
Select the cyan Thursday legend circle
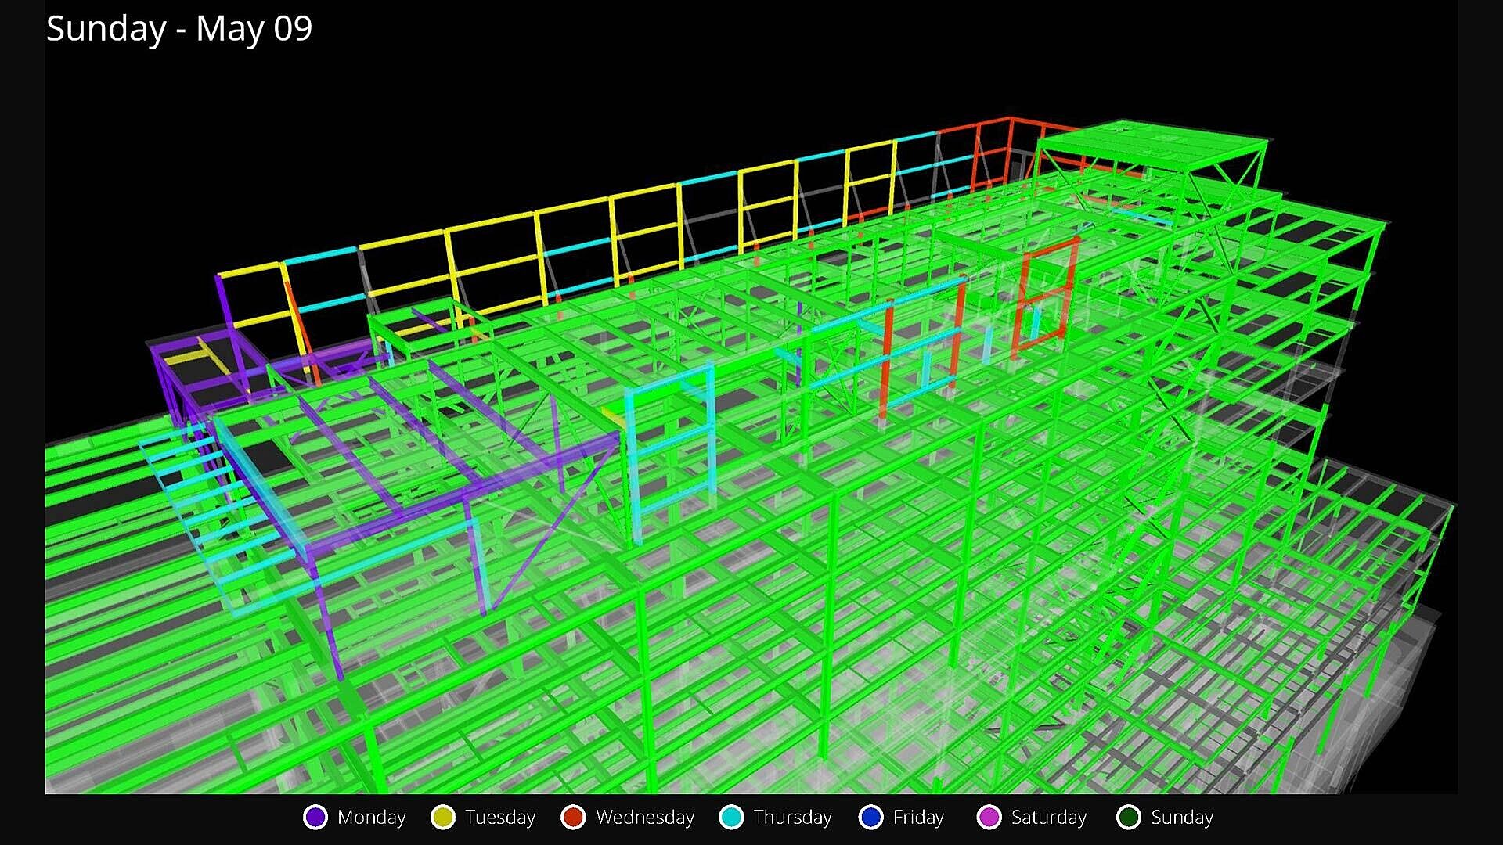coord(731,818)
